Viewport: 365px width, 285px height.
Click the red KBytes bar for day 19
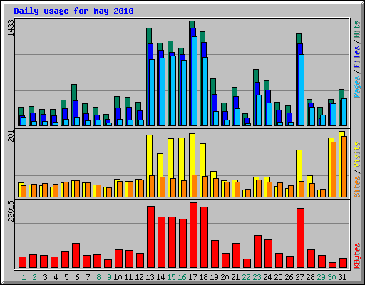[215, 254]
